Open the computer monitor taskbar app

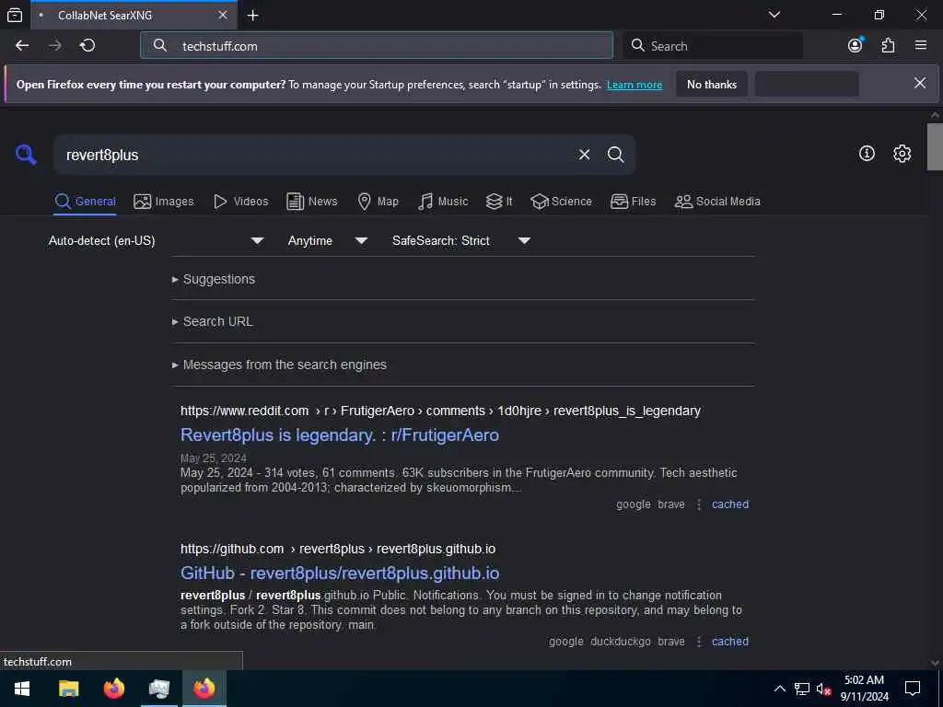(158, 689)
